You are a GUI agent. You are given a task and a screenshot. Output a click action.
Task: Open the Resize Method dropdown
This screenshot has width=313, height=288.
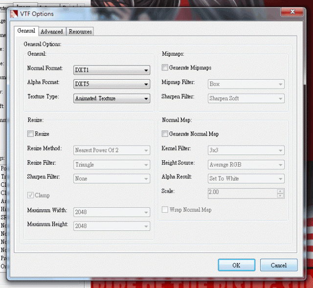[112, 150]
